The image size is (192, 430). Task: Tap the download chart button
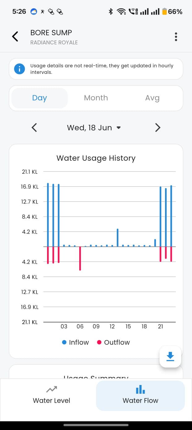(x=170, y=357)
